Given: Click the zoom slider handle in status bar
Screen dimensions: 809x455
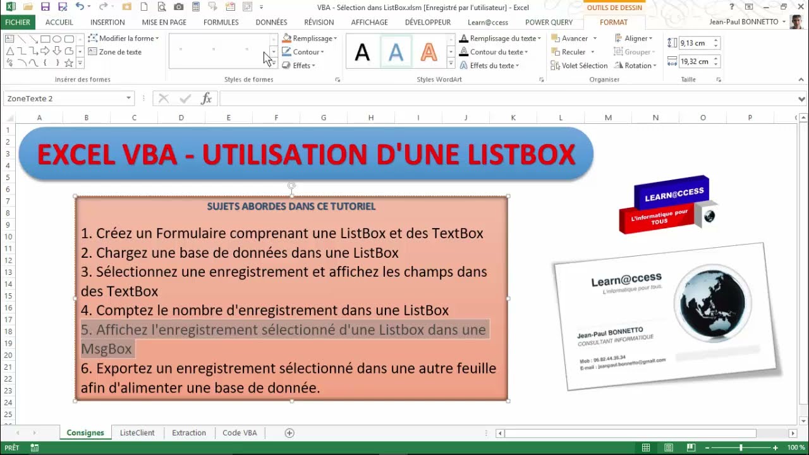Looking at the screenshot, I should click(741, 448).
